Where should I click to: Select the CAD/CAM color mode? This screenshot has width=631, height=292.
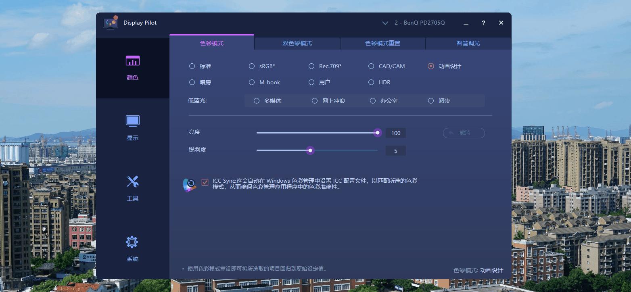coord(371,66)
